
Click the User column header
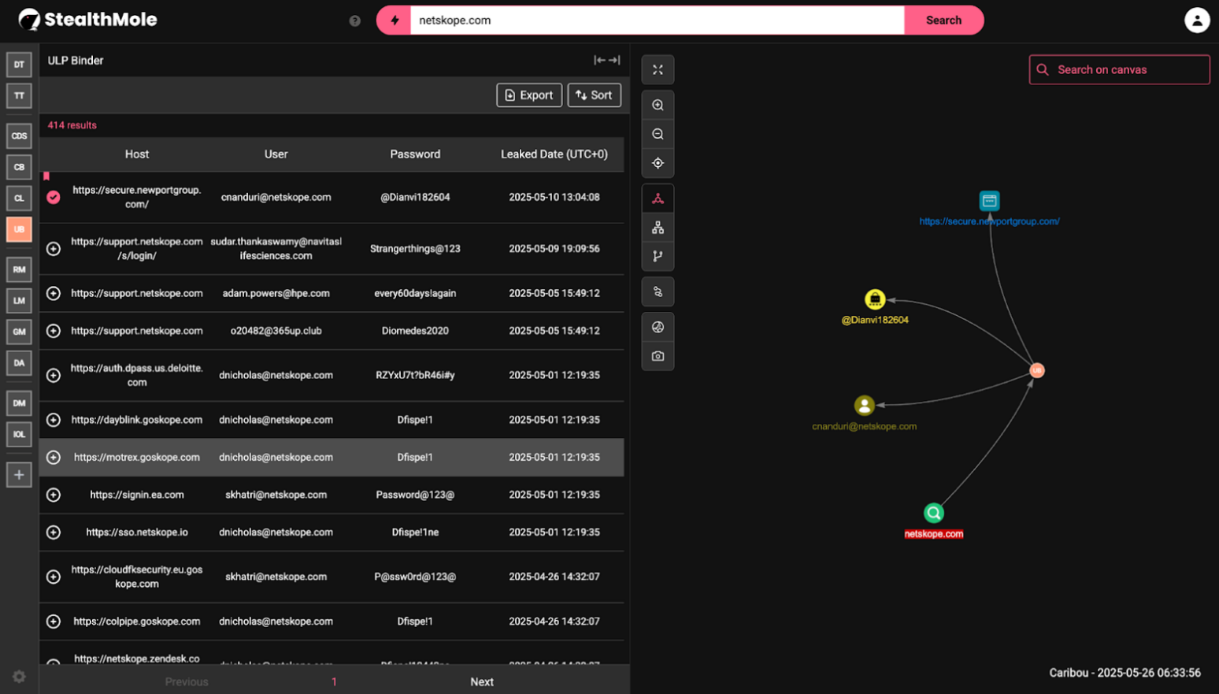(x=276, y=154)
